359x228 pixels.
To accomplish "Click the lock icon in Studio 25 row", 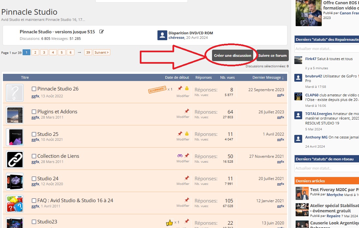I will tap(187, 134).
